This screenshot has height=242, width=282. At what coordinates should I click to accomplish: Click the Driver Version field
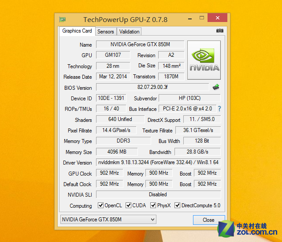coord(158,162)
